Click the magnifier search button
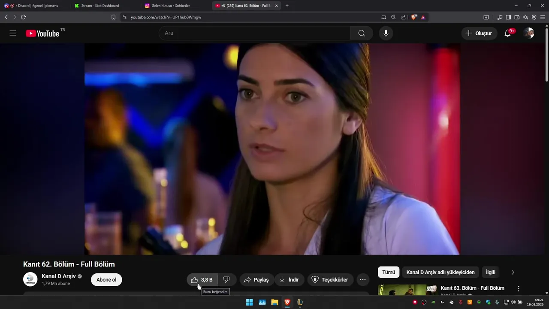Viewport: 549px width, 309px height. (362, 33)
